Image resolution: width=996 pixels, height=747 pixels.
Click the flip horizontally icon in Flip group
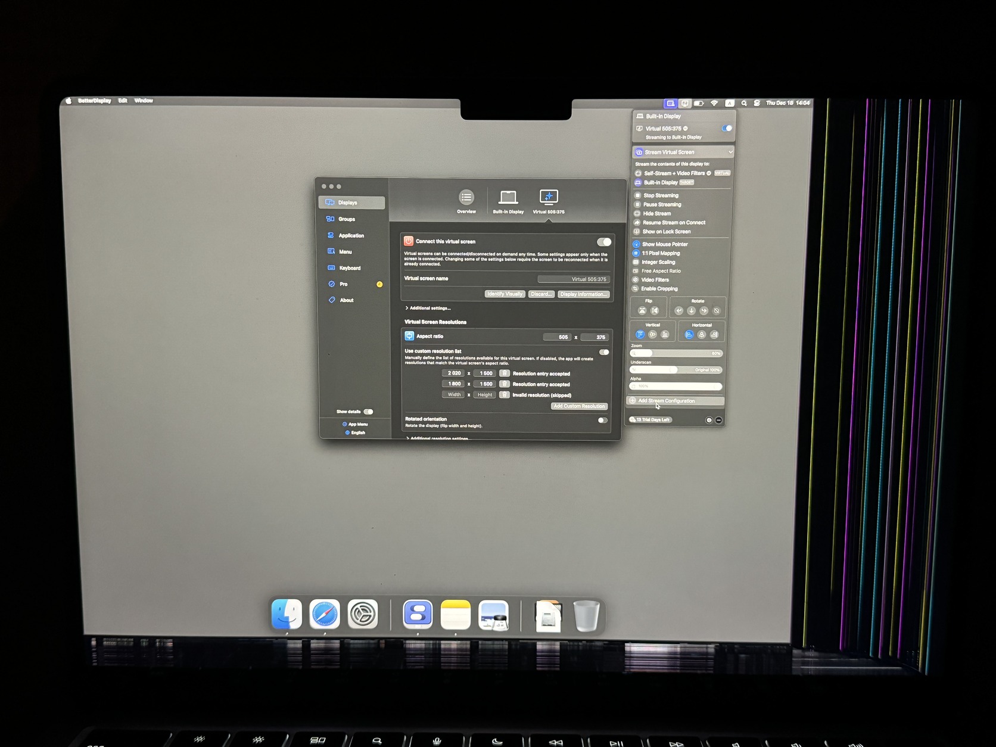point(655,310)
